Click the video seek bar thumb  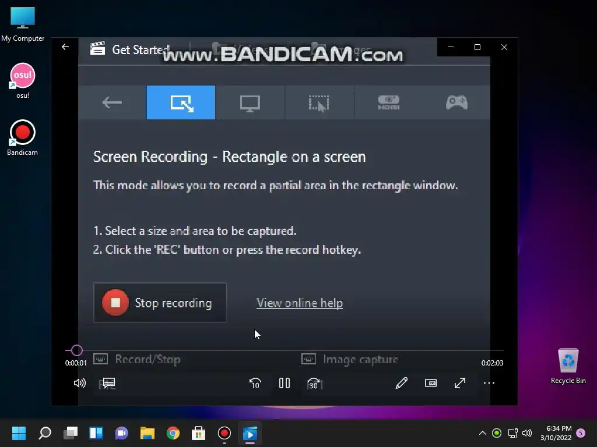(76, 350)
